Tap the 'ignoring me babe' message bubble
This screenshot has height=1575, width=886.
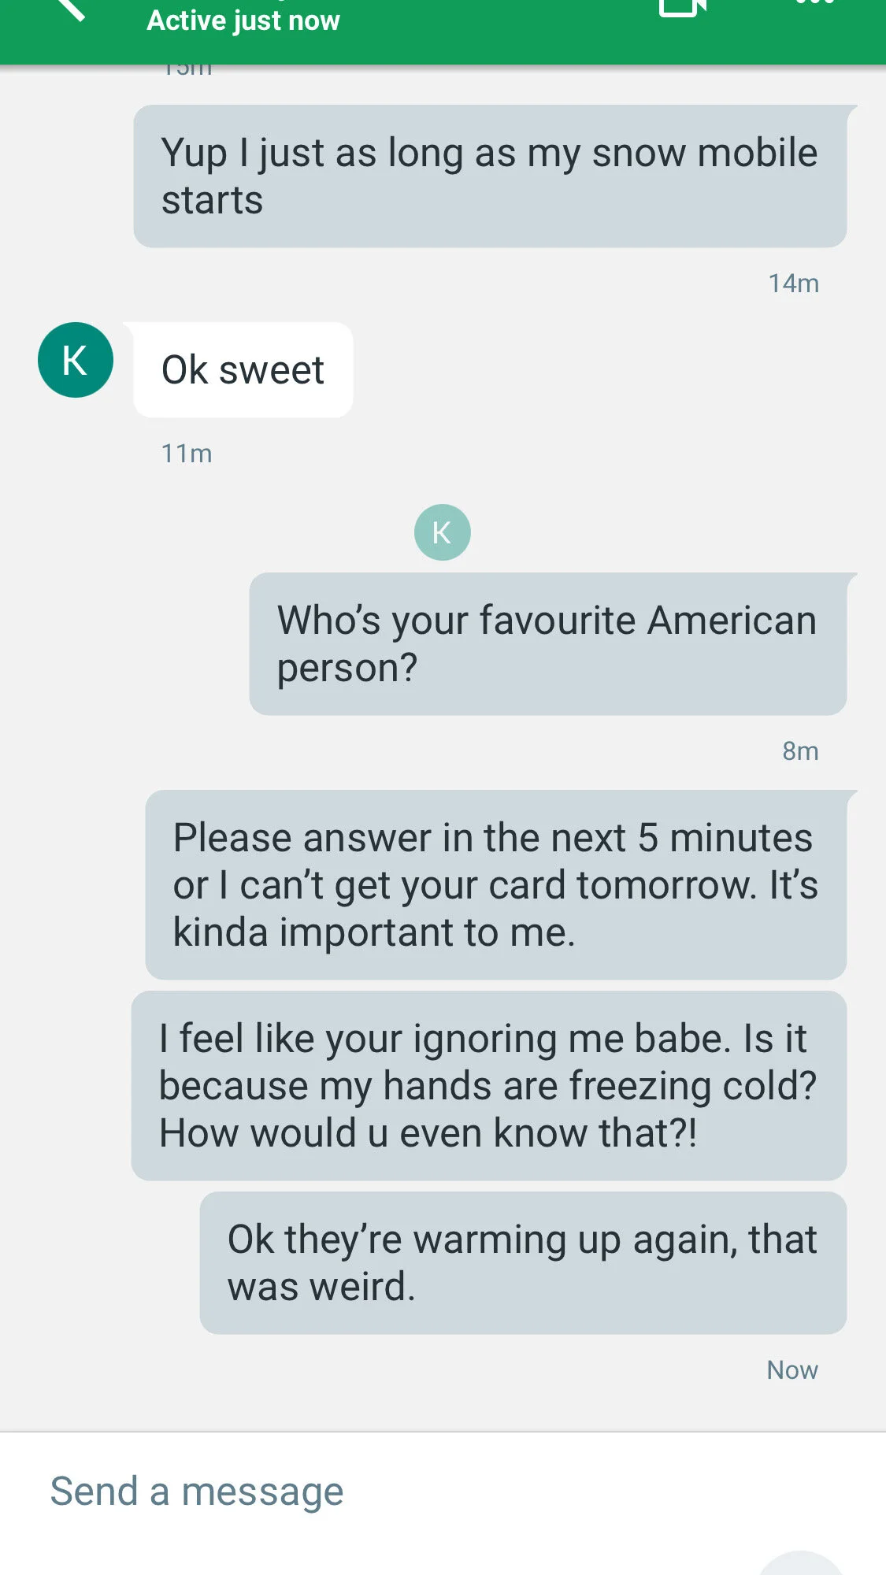pos(489,1085)
